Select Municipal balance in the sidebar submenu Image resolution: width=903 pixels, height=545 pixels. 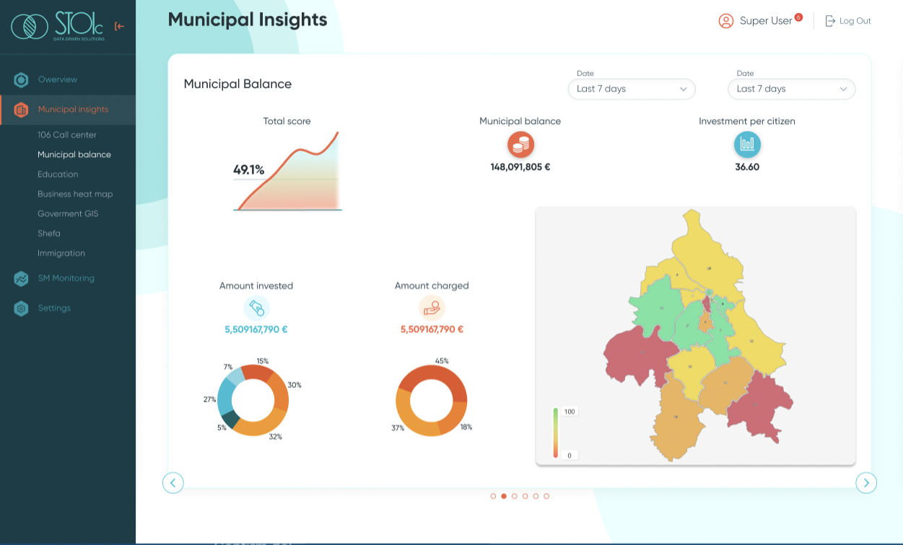tap(74, 154)
